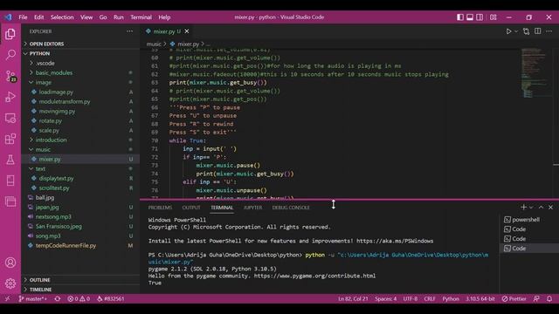The width and height of the screenshot is (559, 314).
Task: Open the new terminal launch profile dropdown
Action: [x=531, y=208]
